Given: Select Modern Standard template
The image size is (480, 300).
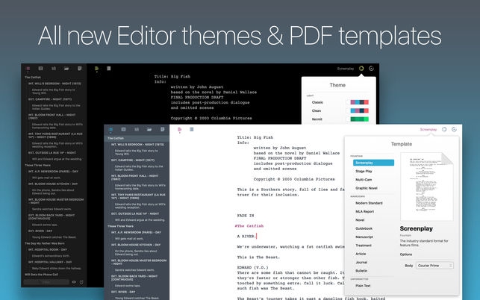Looking at the screenshot, I should [369, 203].
